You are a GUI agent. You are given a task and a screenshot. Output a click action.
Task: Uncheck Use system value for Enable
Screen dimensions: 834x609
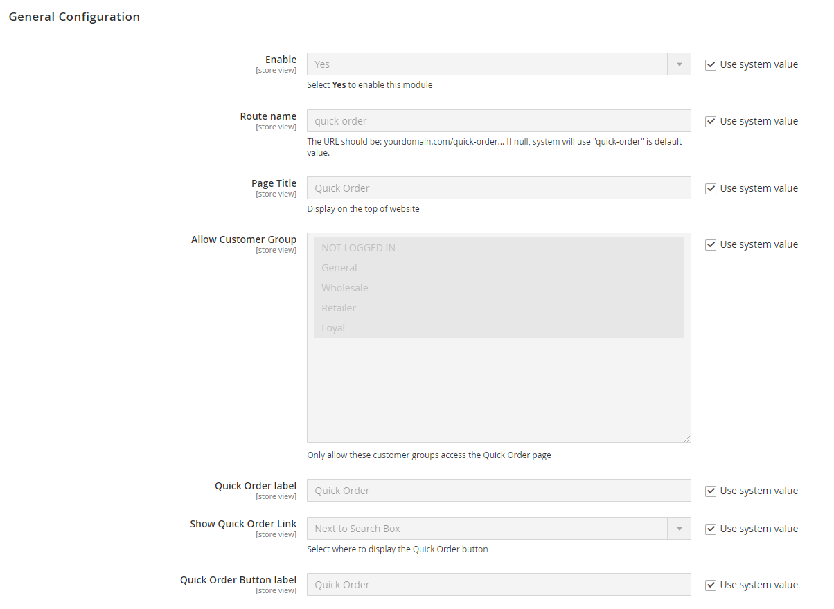pyautogui.click(x=711, y=64)
